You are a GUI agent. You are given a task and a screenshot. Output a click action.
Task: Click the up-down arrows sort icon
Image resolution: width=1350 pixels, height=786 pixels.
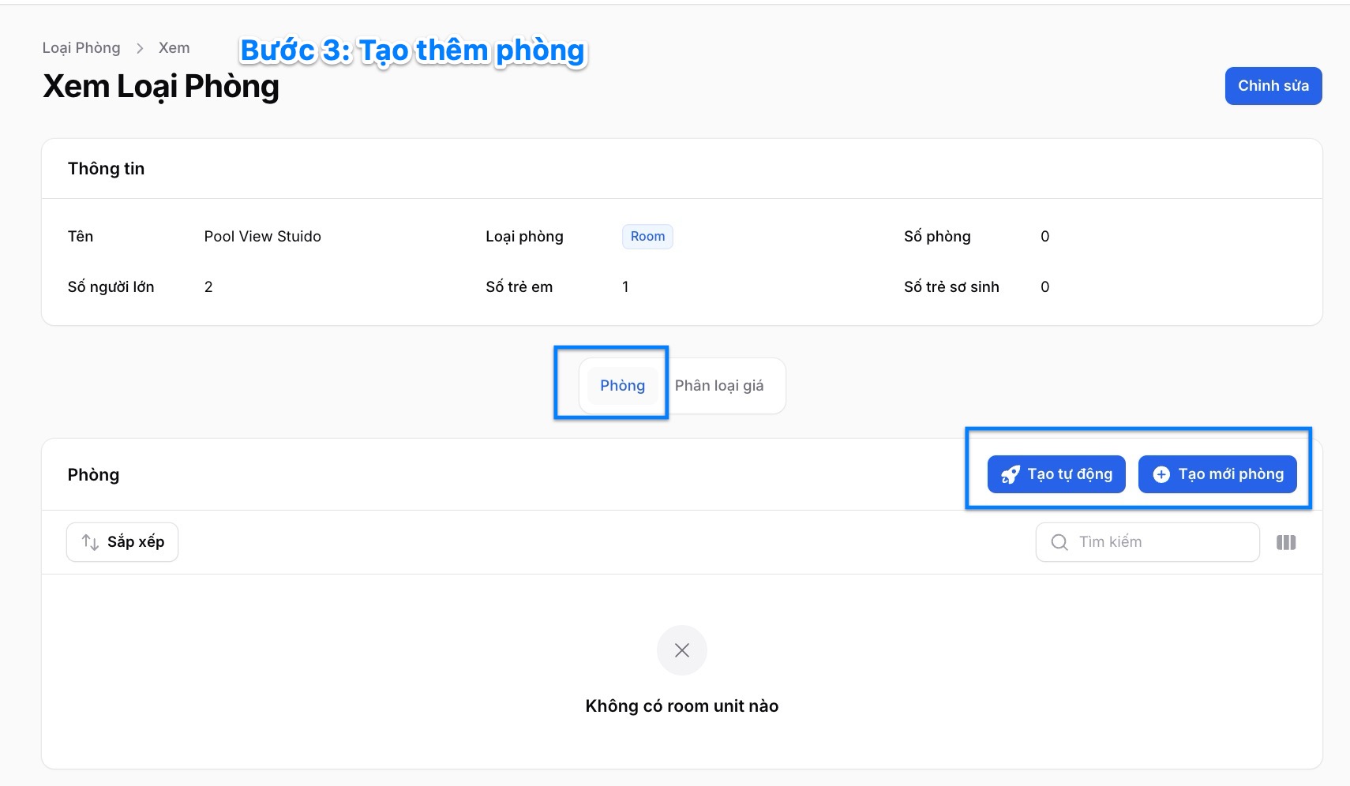[90, 542]
